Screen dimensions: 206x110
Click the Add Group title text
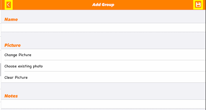coord(103,5)
